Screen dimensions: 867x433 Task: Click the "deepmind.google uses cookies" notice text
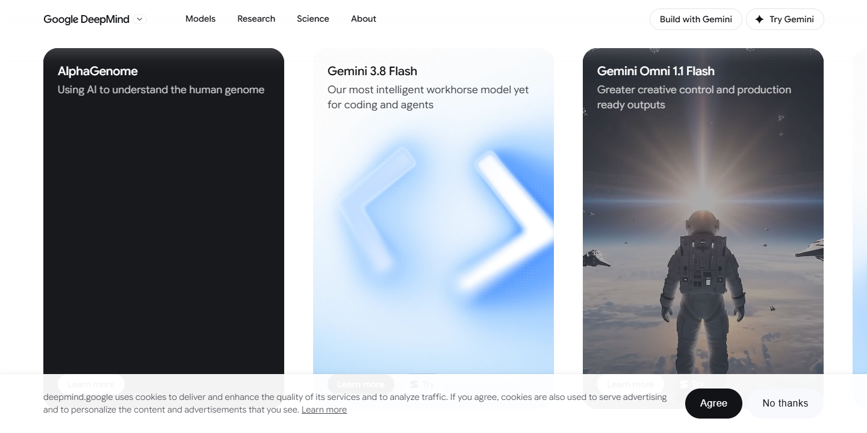pyautogui.click(x=355, y=403)
